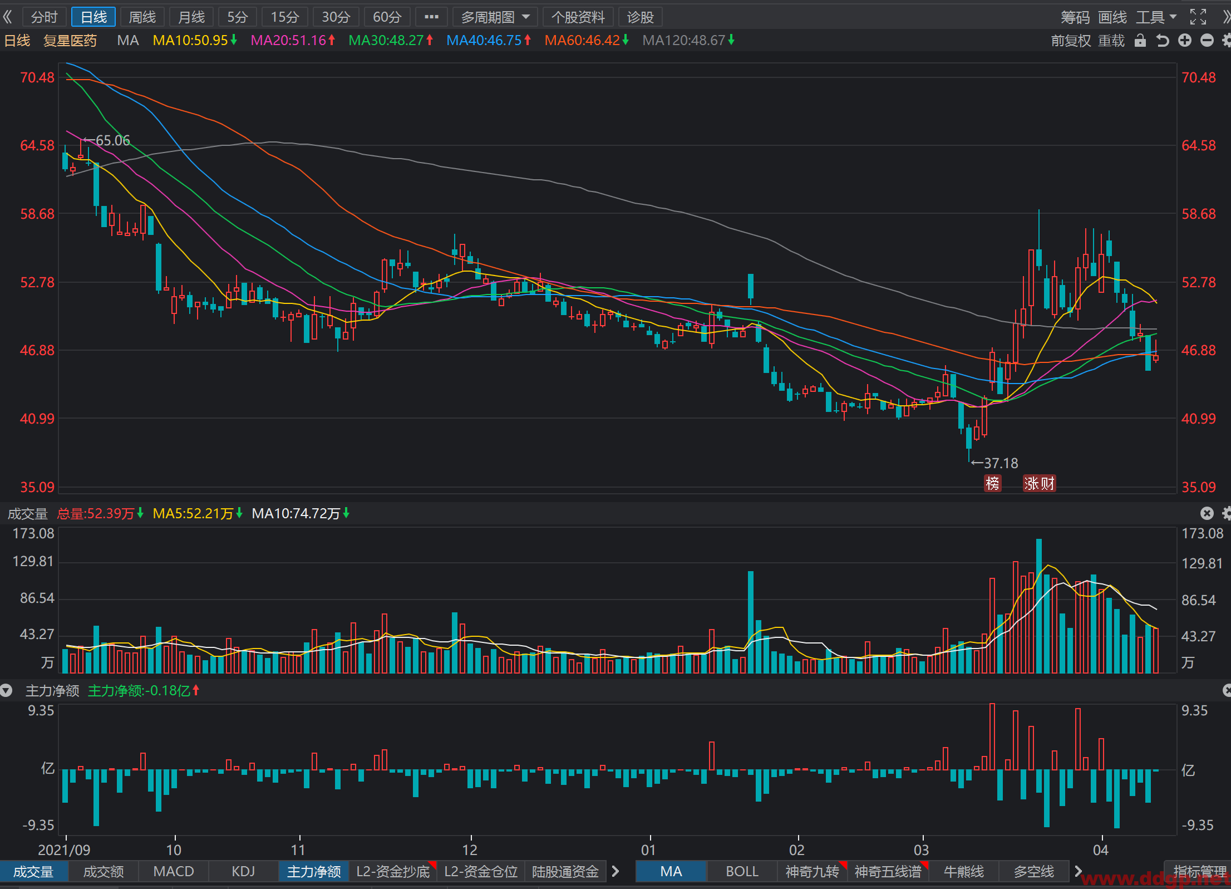The height and width of the screenshot is (889, 1231).
Task: Click the undo arrow icon
Action: (x=1163, y=41)
